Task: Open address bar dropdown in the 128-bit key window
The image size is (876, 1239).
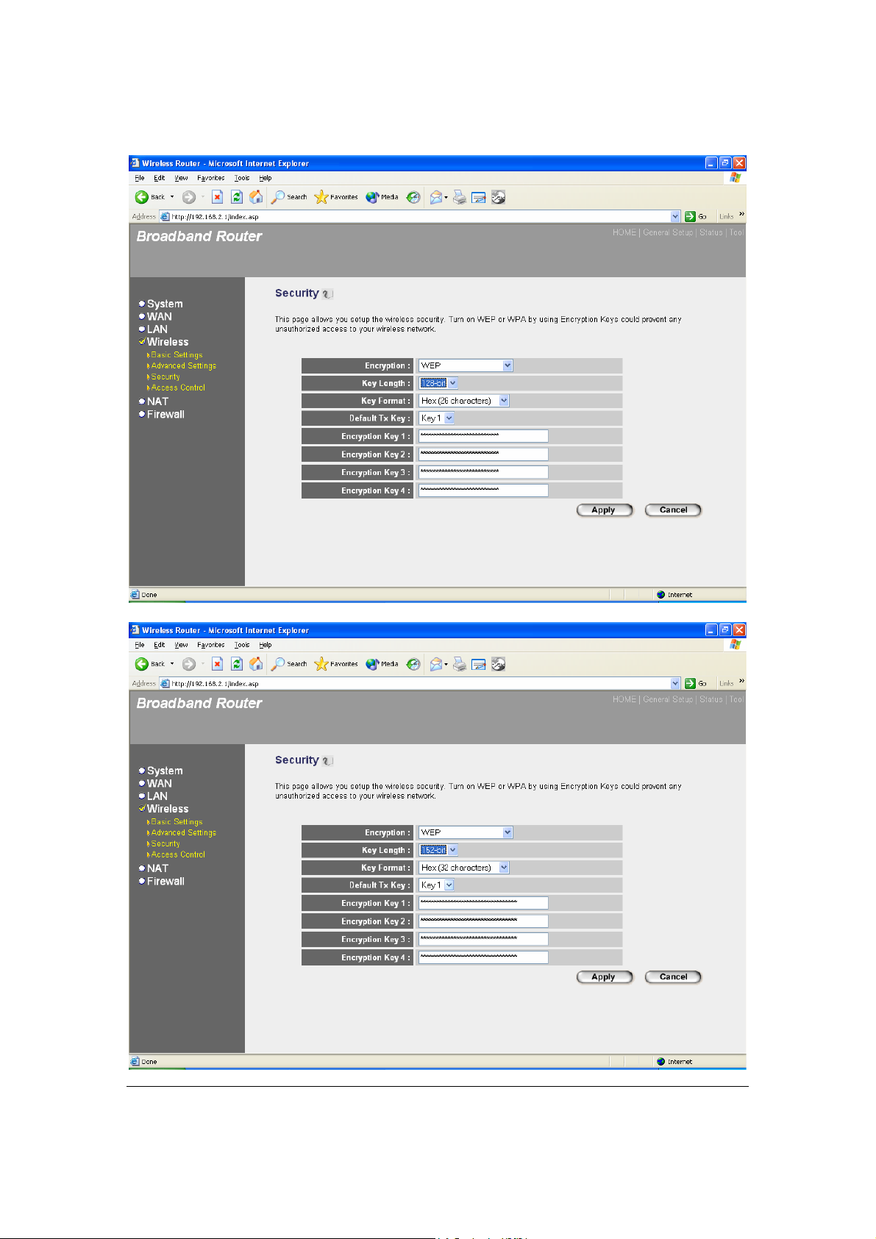Action: point(675,216)
